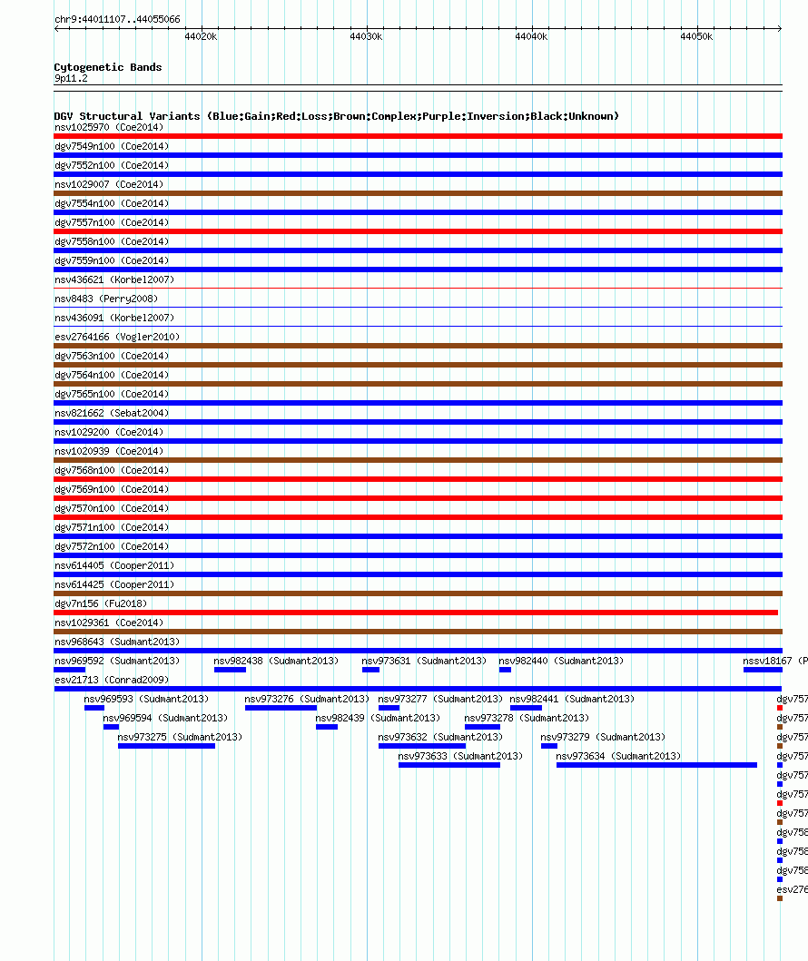Open nsv982438 (Sudmant2013) variant
The width and height of the screenshot is (808, 961).
(276, 661)
